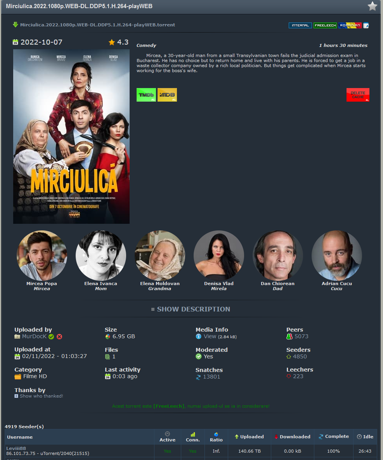Image resolution: width=383 pixels, height=460 pixels.
Task: Click the edit icon beside Romanian tag
Action: (x=366, y=26)
